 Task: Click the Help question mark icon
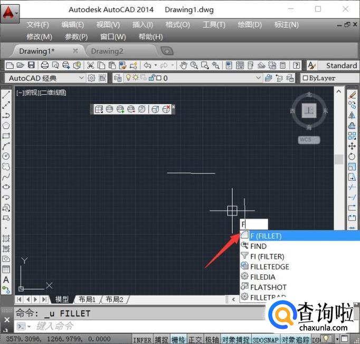297,66
